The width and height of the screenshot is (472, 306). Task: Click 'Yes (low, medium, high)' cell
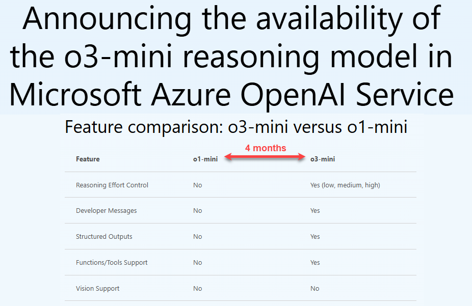click(x=345, y=185)
